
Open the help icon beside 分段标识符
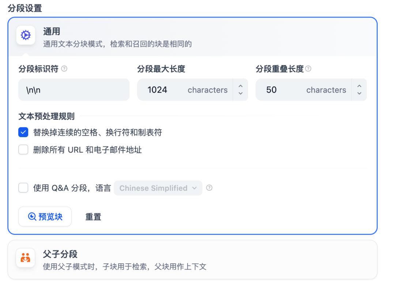64,69
